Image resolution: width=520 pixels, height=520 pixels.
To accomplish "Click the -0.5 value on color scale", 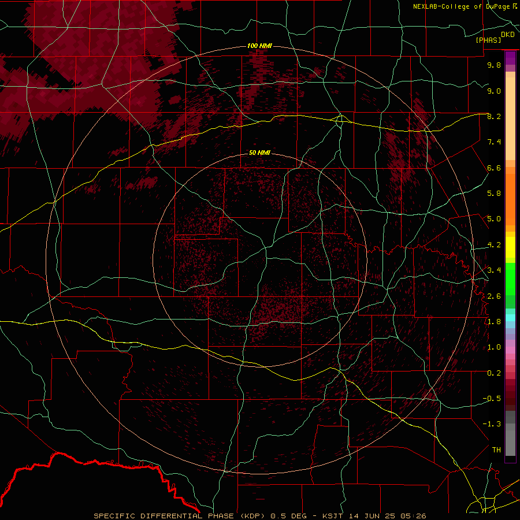I will (x=492, y=398).
